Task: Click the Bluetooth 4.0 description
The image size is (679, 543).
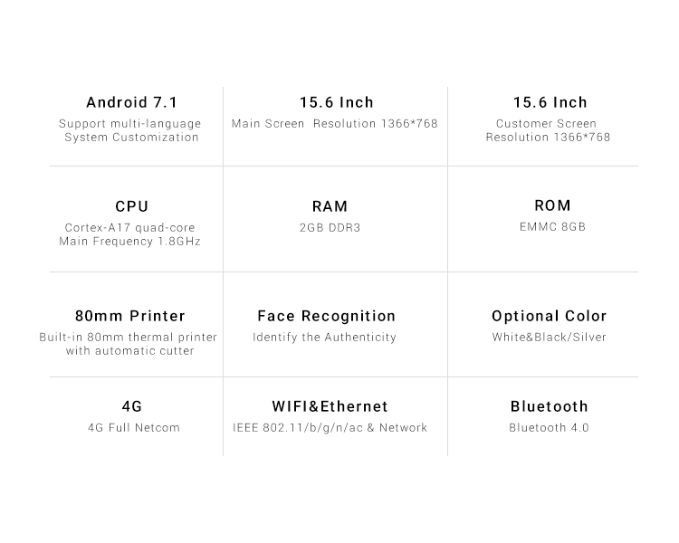Action: (550, 427)
